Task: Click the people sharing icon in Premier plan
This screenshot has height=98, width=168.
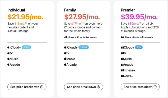Action: (123, 37)
